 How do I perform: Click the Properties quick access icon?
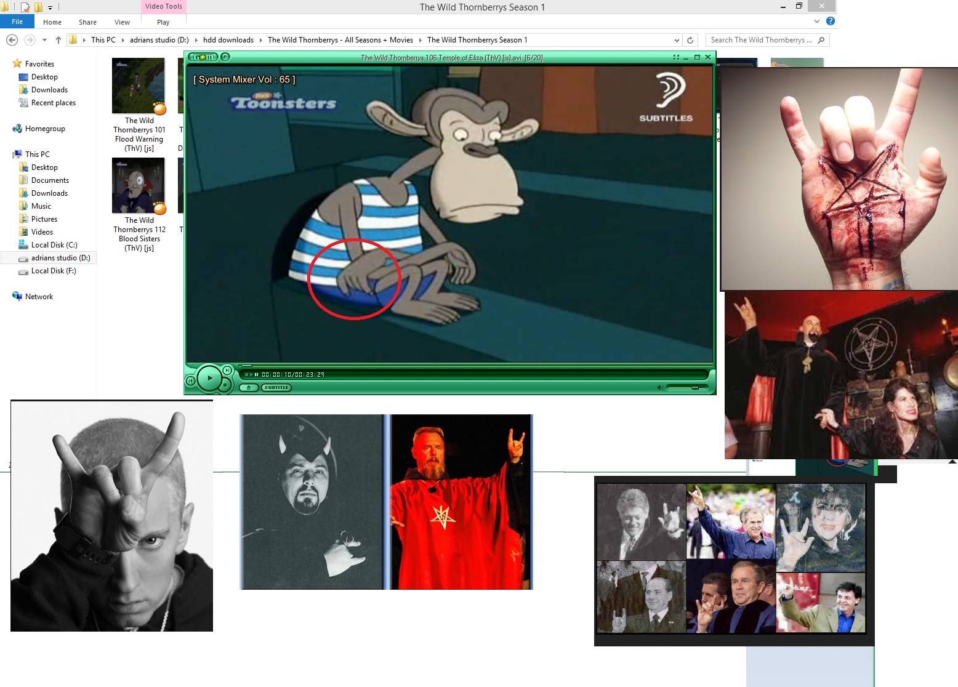(x=25, y=7)
